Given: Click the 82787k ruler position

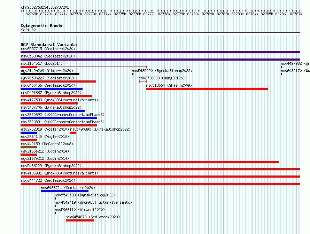Looking at the screenshot, I should pyautogui.click(x=296, y=14).
